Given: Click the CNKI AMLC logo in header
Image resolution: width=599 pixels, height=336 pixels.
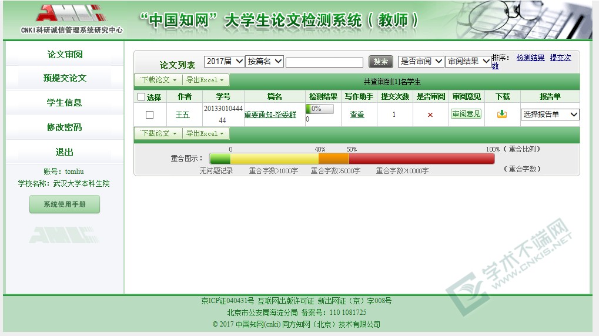Looking at the screenshot, I should click(x=72, y=19).
